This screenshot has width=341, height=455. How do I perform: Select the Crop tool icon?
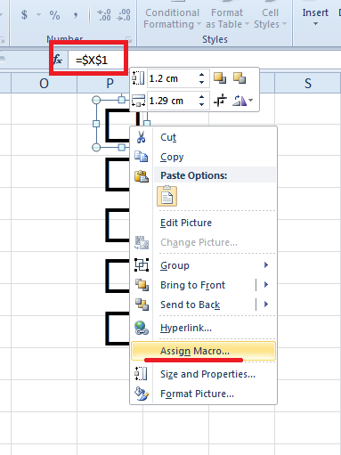(220, 101)
